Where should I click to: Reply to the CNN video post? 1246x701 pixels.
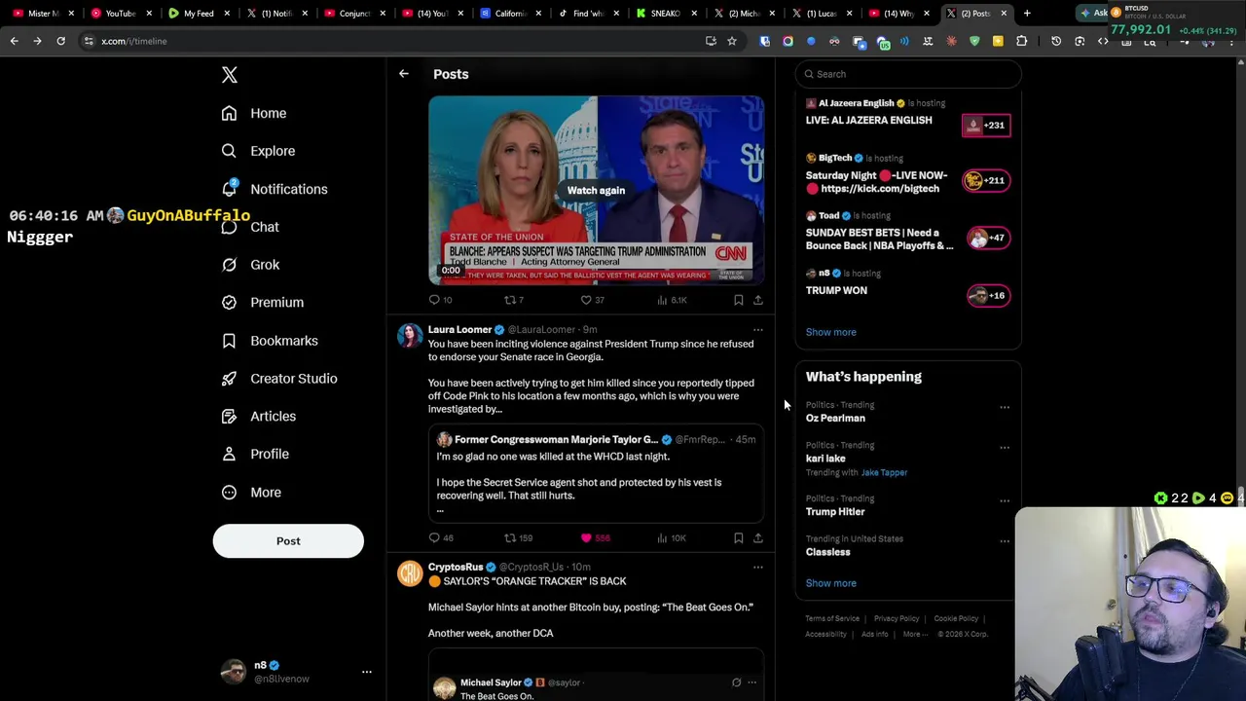coord(440,300)
